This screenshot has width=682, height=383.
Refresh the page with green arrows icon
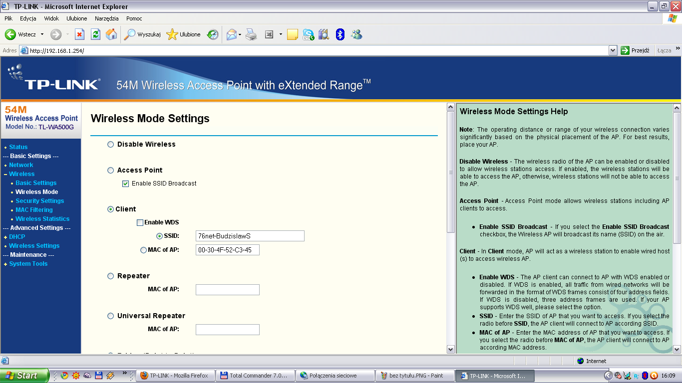pyautogui.click(x=95, y=34)
